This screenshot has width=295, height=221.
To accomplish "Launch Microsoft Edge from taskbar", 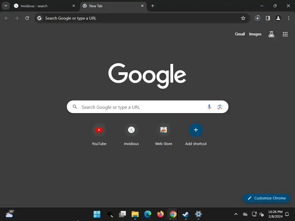I will (x=148, y=214).
